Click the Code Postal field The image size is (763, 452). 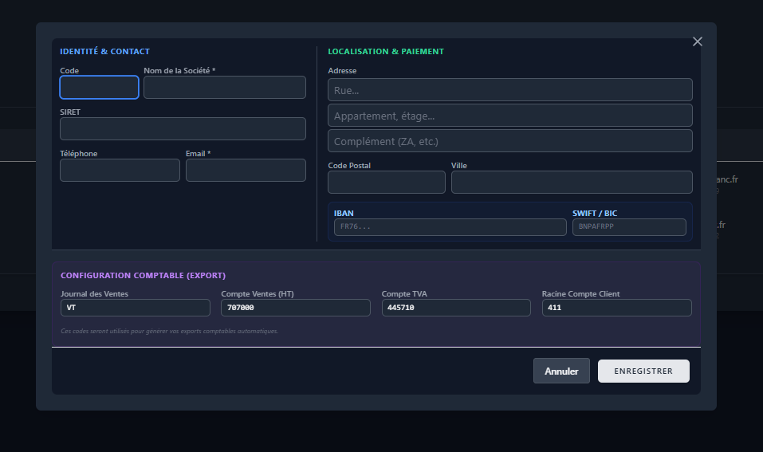[387, 182]
